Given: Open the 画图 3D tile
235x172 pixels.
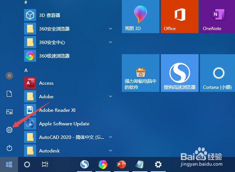Looking at the screenshot, I should click(x=141, y=17).
